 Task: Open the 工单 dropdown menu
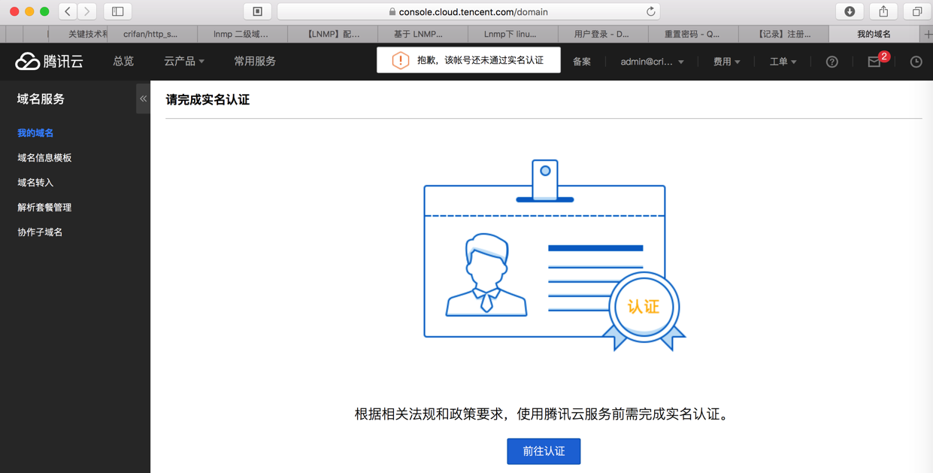tap(783, 62)
